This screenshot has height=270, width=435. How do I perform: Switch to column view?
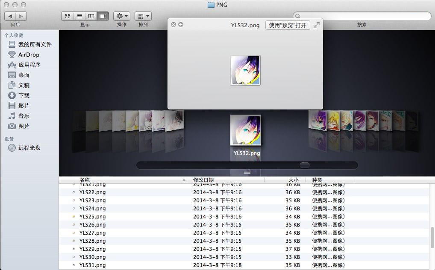(91, 16)
